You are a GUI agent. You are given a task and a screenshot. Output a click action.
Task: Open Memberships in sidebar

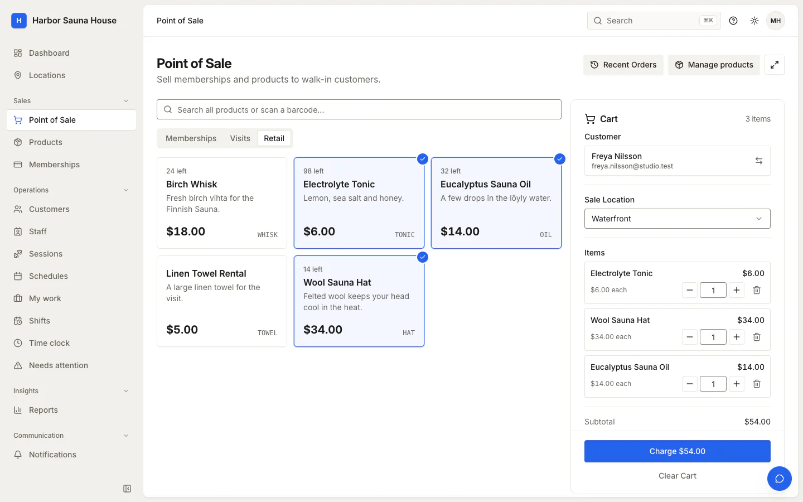click(x=71, y=165)
